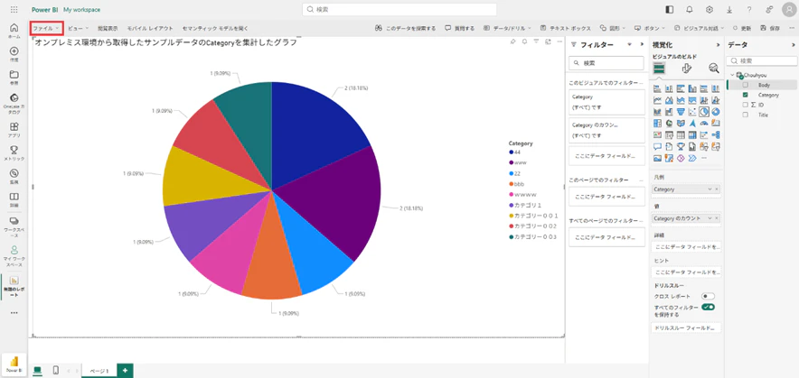Select the funnel chart visual type icon
Screen dimensions: 799x378
pos(681,112)
